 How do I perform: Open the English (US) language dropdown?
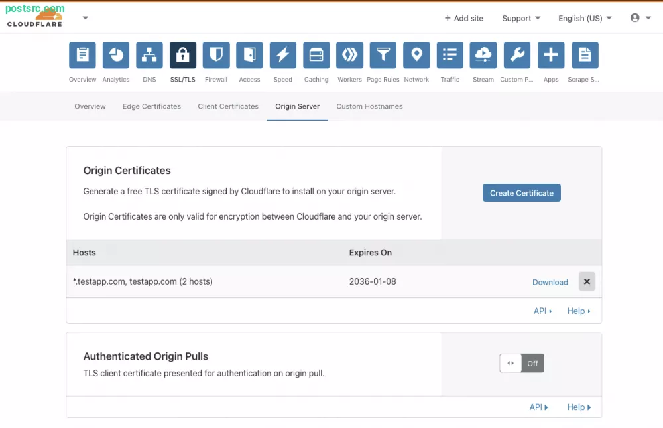tap(585, 18)
